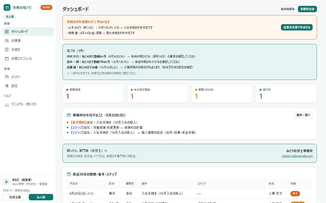The image size is (326, 203).
Task: Click the 手続き clipboard icon
Action: coord(7,50)
